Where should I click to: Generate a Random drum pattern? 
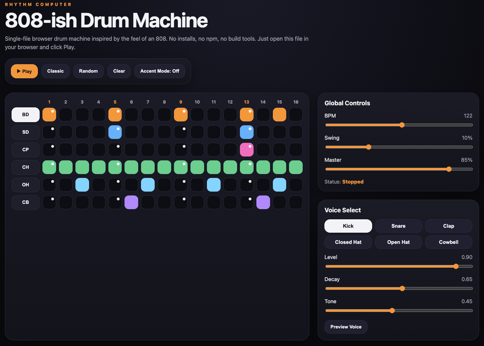pyautogui.click(x=88, y=71)
